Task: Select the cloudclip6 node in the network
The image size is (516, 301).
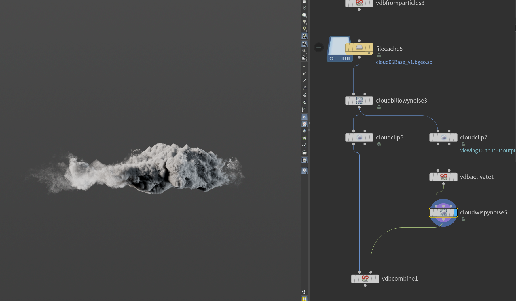Action: click(x=359, y=137)
